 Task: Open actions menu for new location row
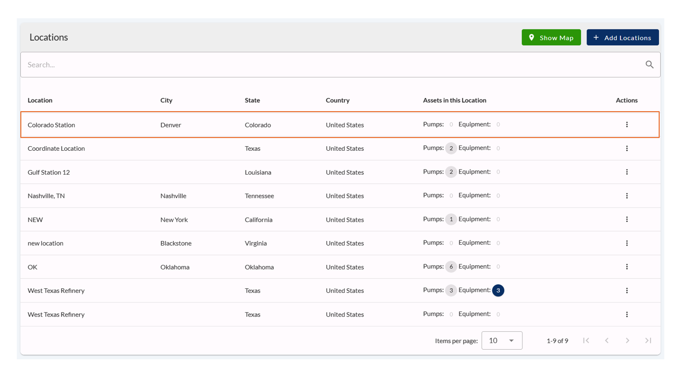(x=627, y=243)
